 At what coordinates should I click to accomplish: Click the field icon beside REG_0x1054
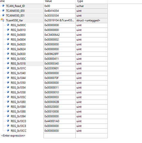coord(8,87)
